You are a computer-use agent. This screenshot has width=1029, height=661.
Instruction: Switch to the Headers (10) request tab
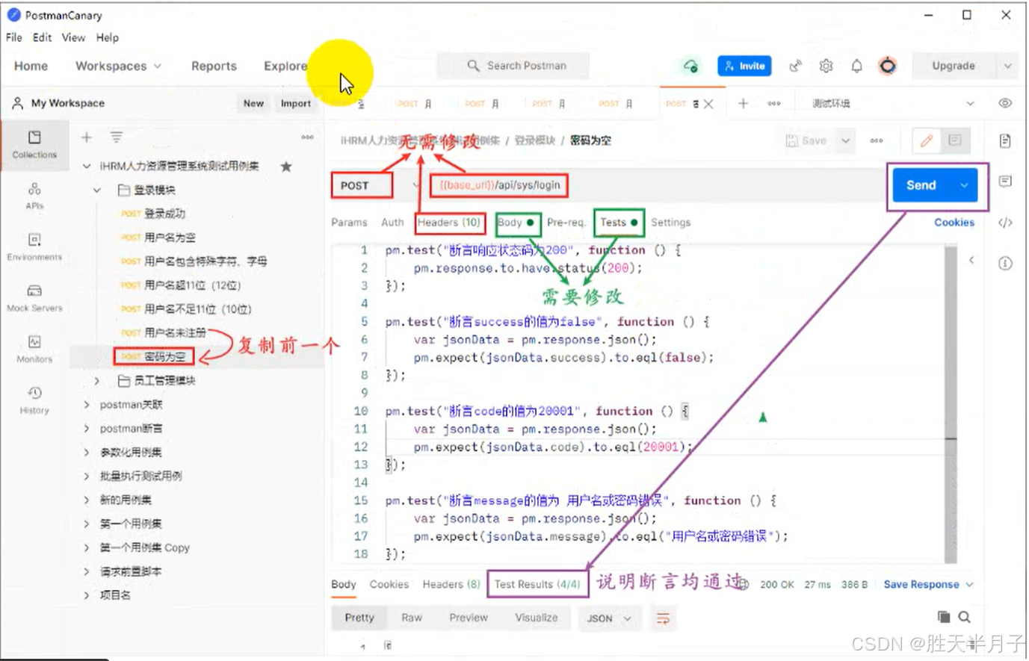coord(449,223)
